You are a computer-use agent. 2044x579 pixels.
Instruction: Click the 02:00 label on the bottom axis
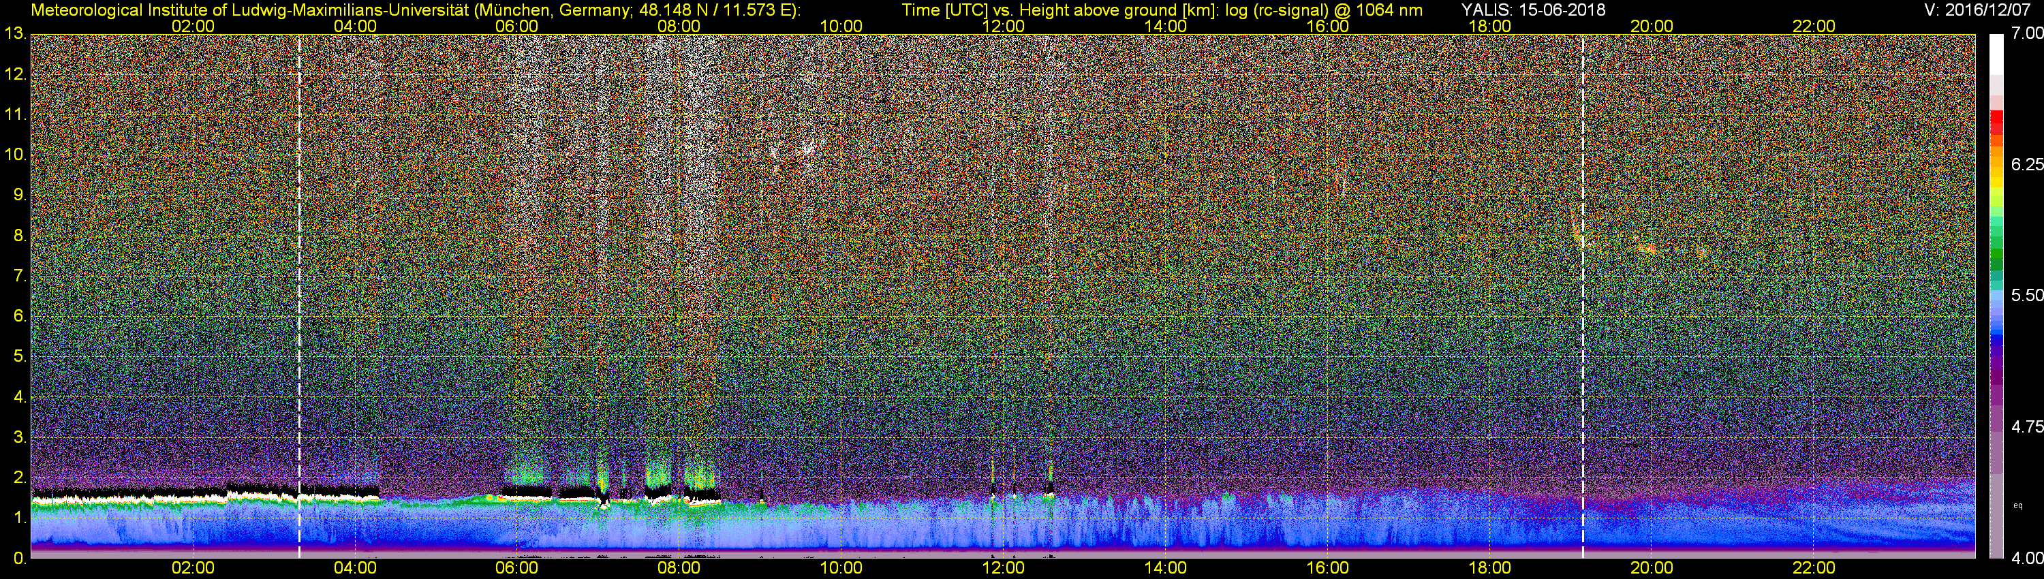[x=193, y=569]
